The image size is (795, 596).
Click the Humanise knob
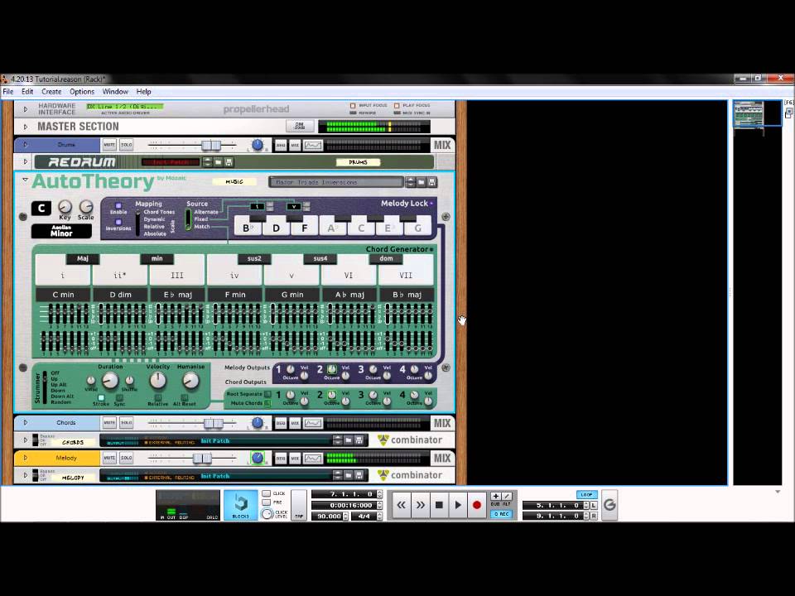(190, 381)
